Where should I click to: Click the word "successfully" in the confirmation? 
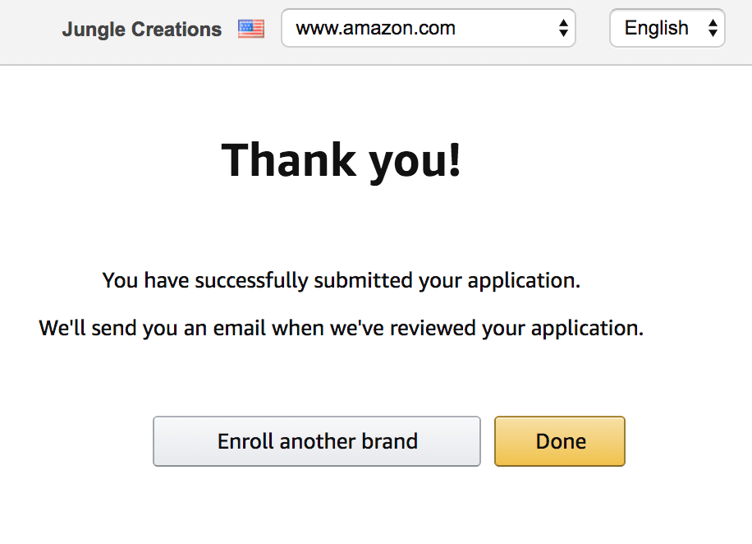tap(237, 280)
